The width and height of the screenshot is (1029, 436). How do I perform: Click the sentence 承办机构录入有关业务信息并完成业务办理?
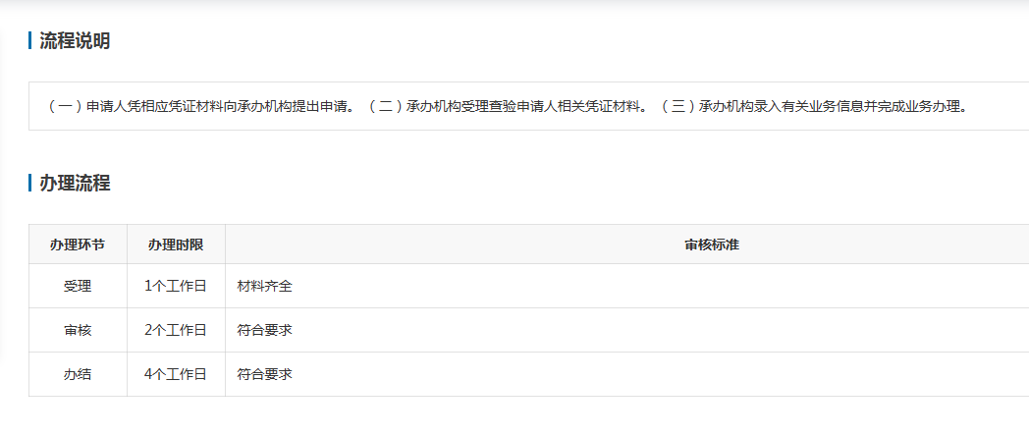click(833, 106)
